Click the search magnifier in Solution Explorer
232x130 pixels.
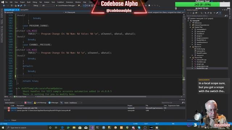[225, 16]
